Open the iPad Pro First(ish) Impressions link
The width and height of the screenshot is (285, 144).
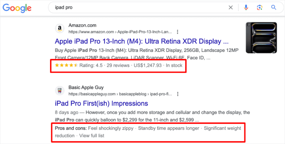click(x=101, y=103)
